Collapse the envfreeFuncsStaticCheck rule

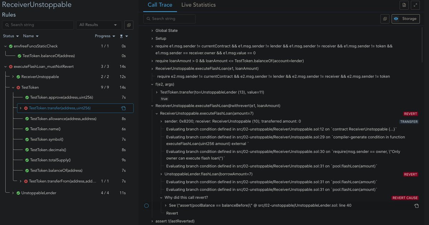point(5,46)
